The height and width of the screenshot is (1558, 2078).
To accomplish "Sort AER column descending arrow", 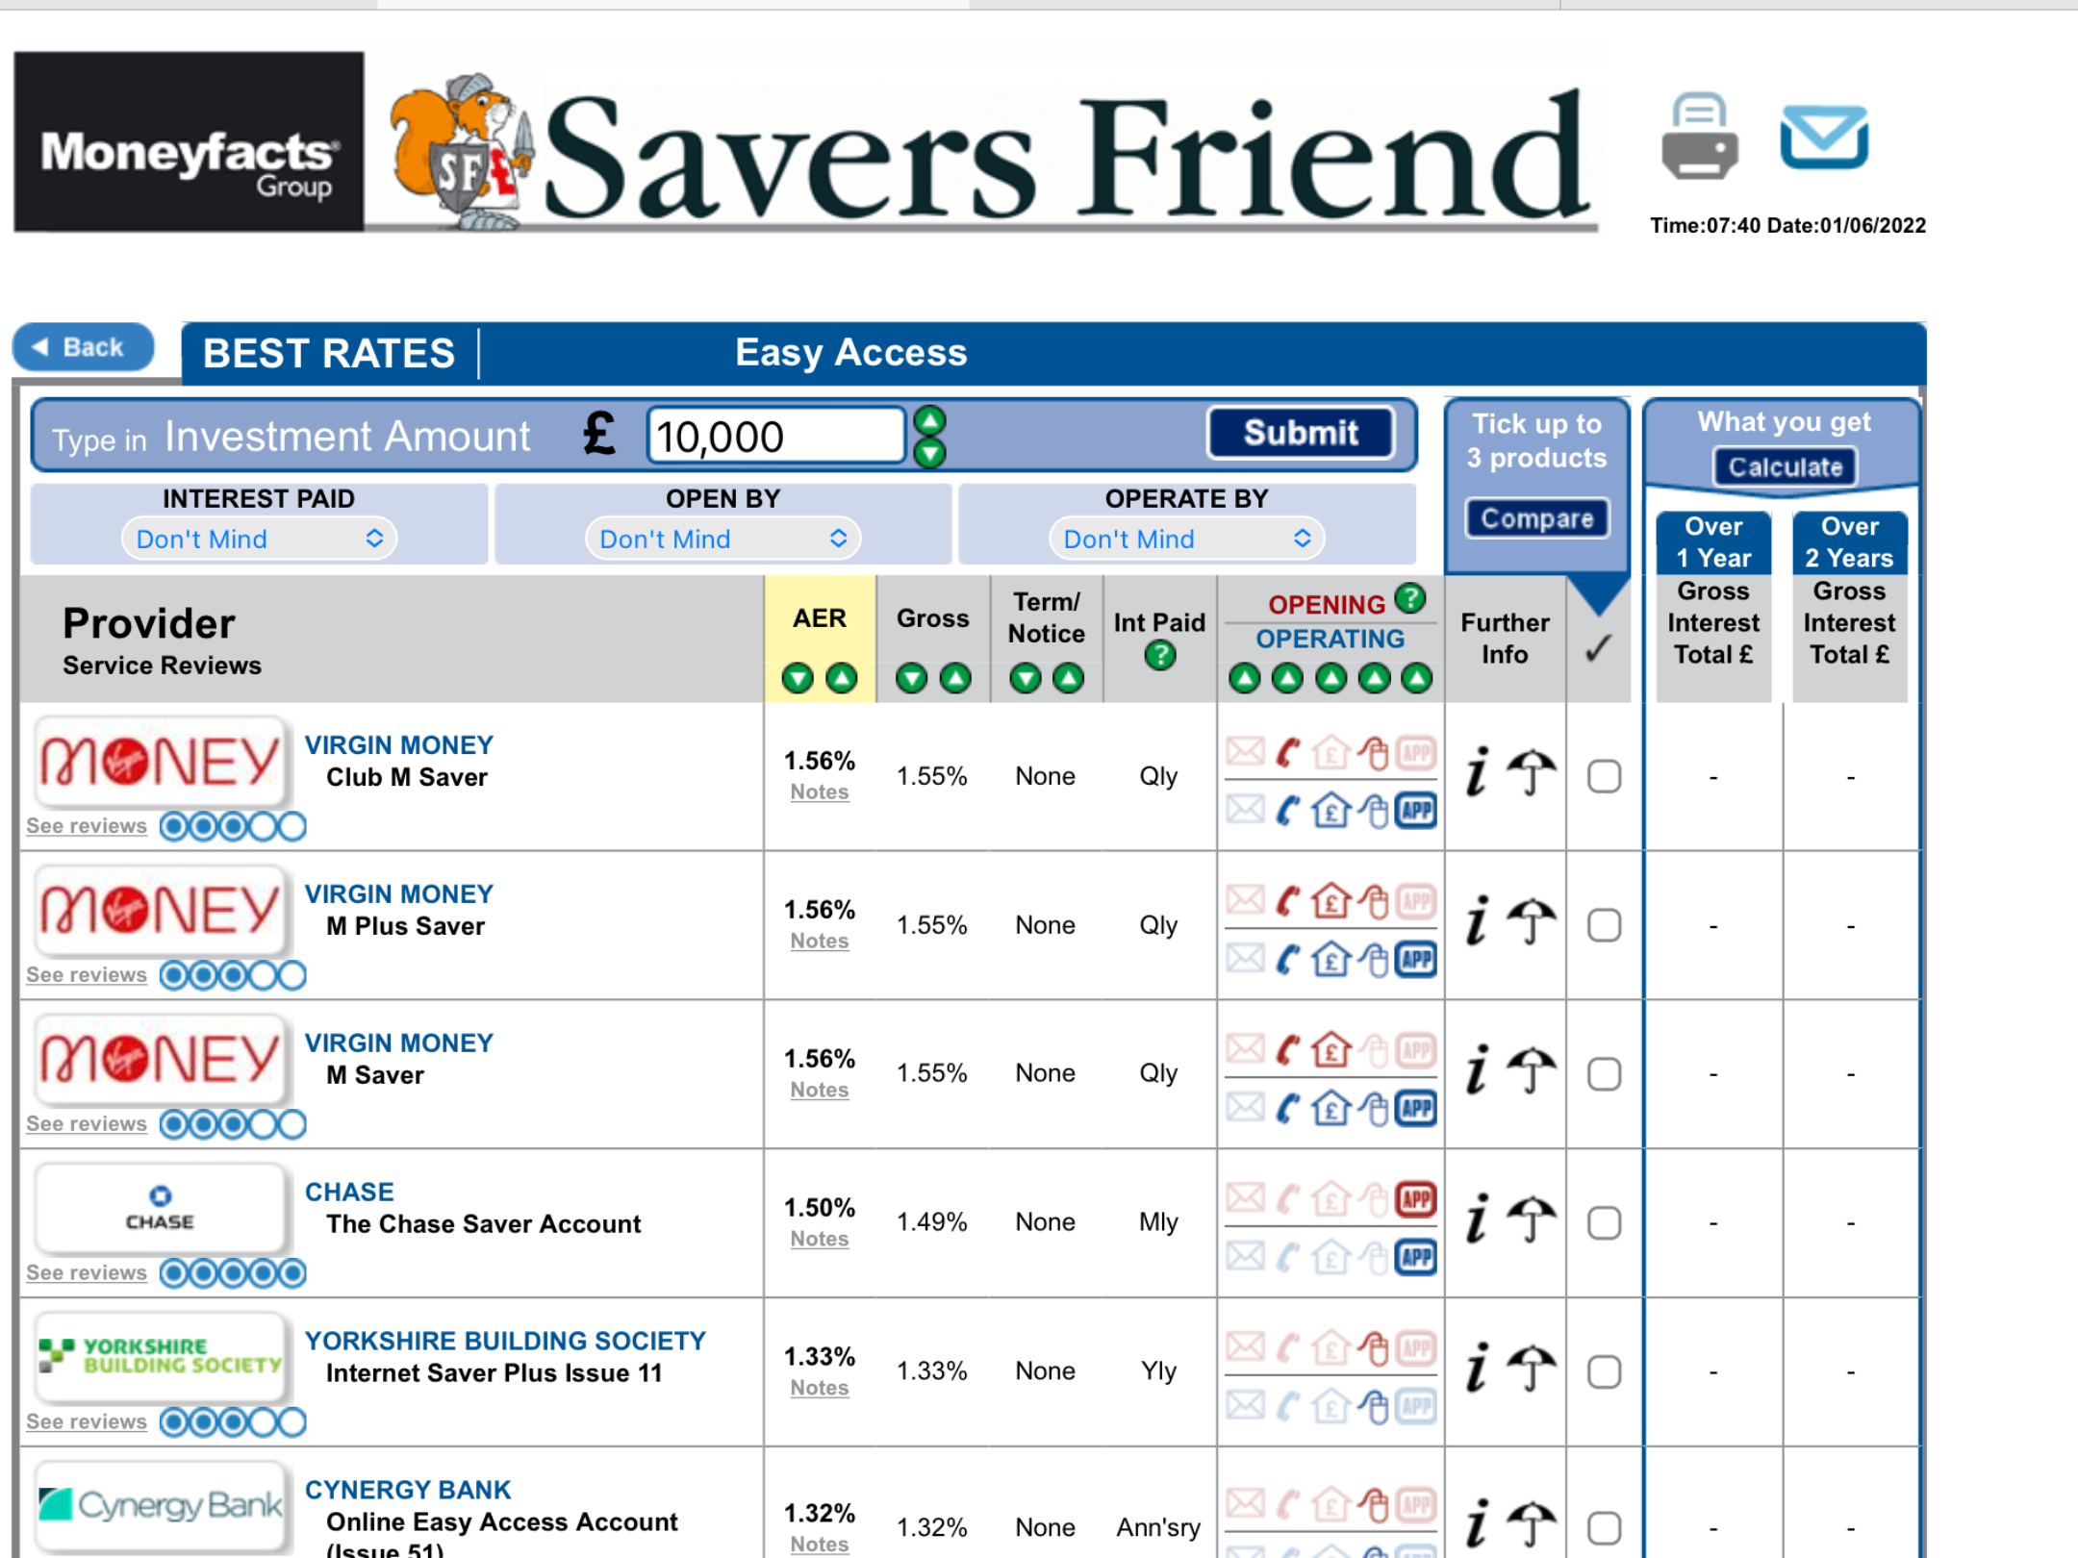I will 798,678.
